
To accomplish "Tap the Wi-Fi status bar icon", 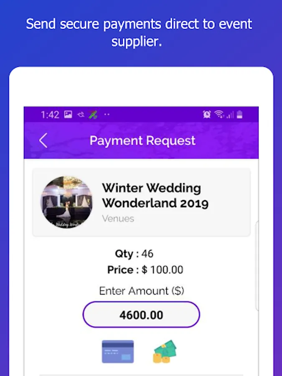I will [x=219, y=114].
